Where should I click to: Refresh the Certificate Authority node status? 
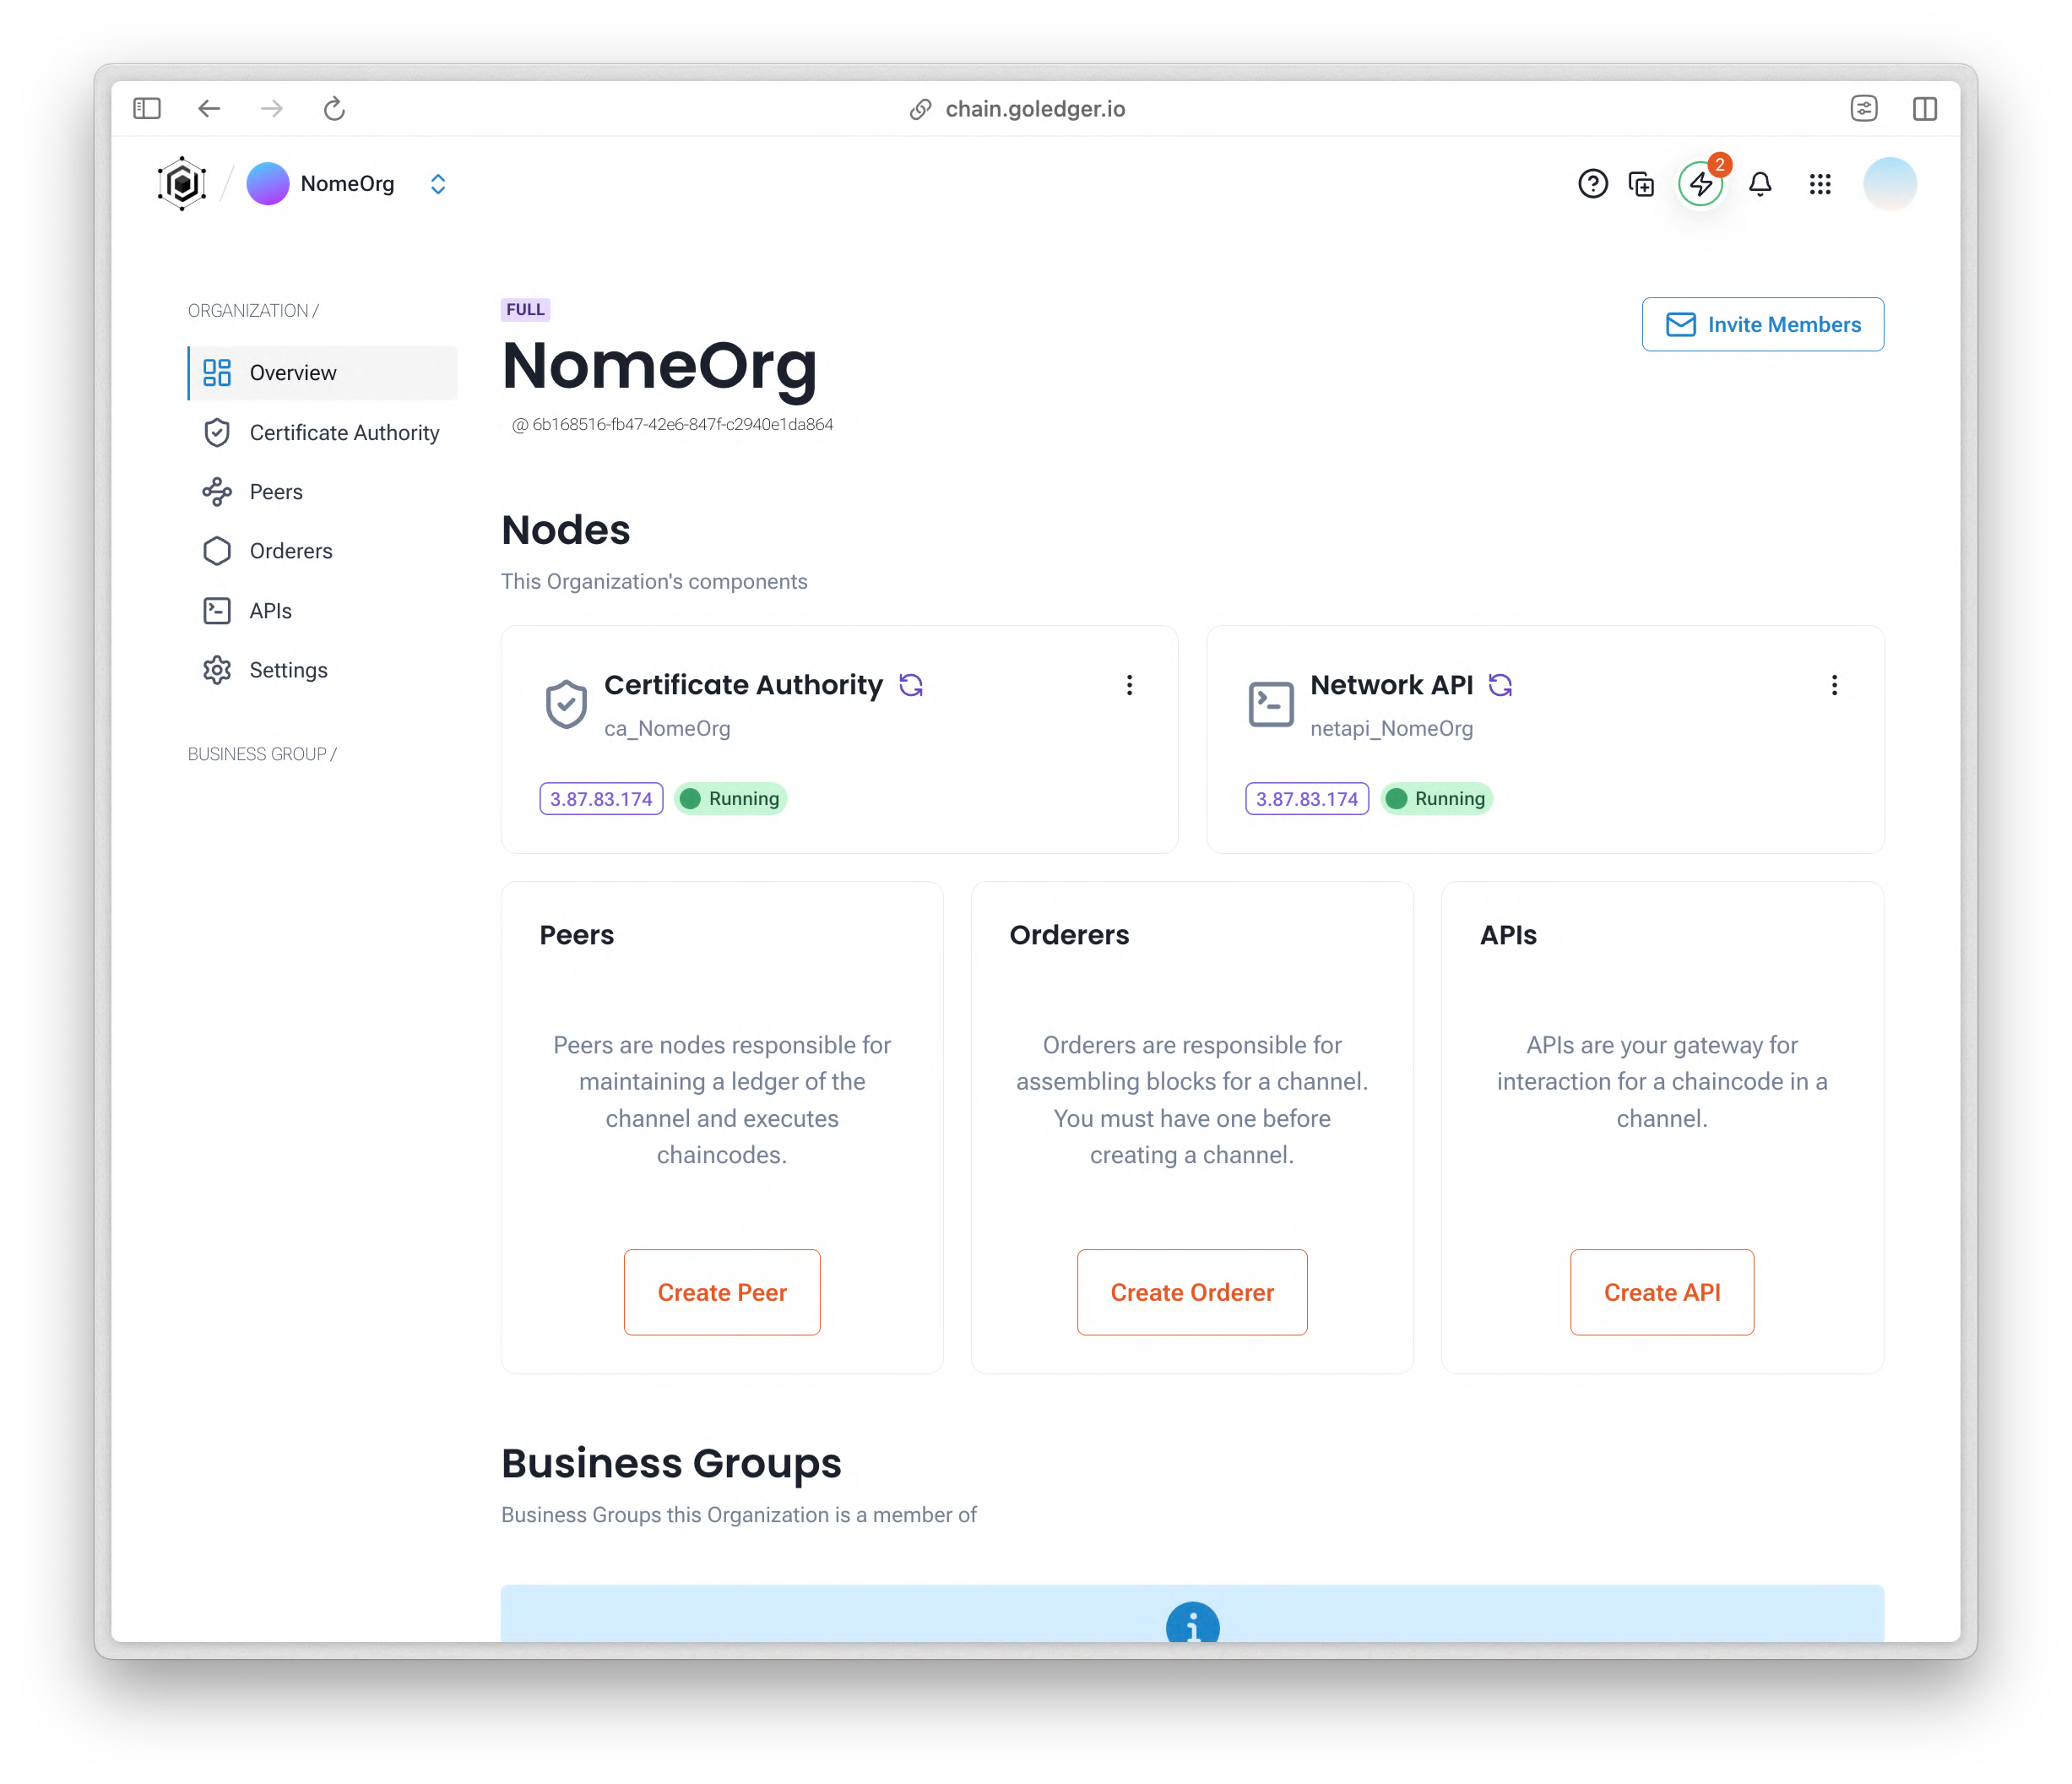910,685
